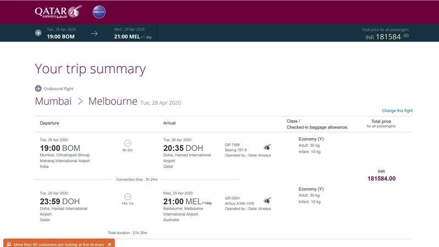This screenshot has width=439, height=247.
Task: Click the clock icon above 14h 1m
Action: coord(128,196)
